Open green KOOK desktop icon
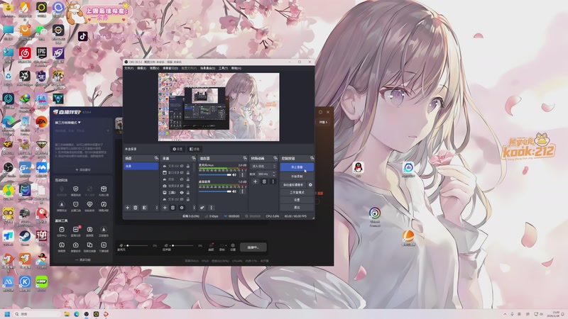 41,281
